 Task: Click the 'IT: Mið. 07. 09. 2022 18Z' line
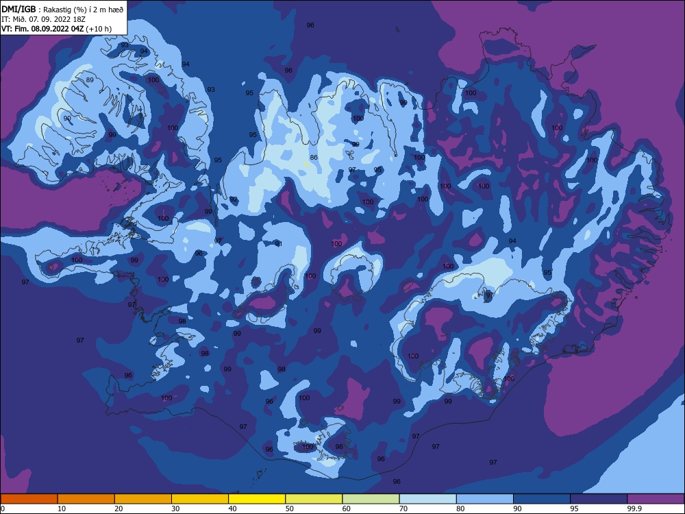click(43, 19)
